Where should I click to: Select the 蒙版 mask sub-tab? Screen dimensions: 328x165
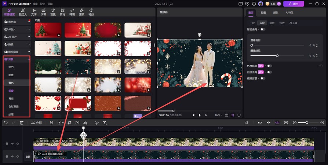click(x=272, y=23)
